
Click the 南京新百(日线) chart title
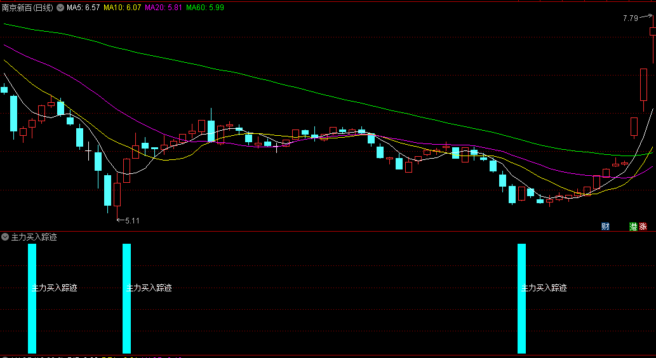click(x=27, y=8)
